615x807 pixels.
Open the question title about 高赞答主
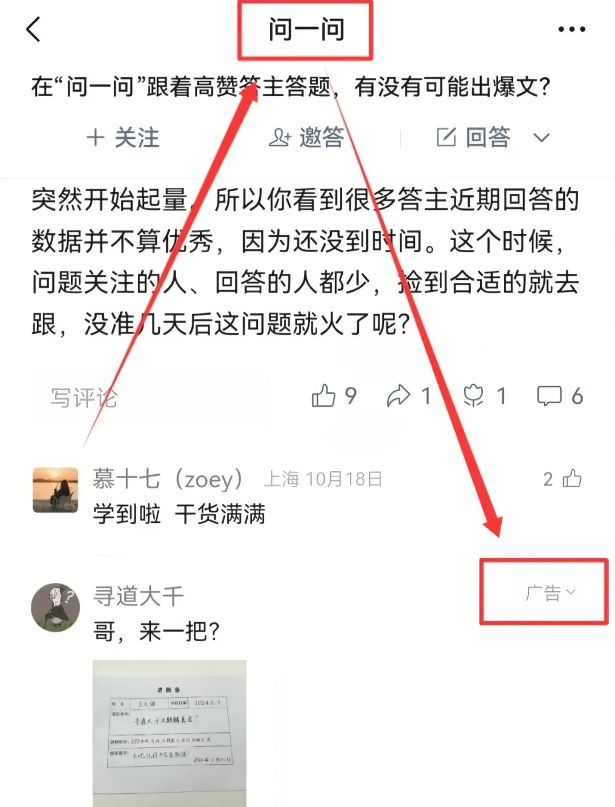point(291,87)
